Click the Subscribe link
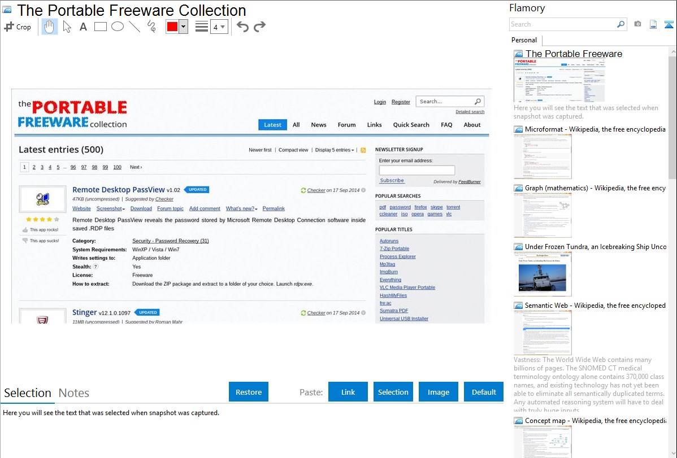The width and height of the screenshot is (677, 458). 392,181
